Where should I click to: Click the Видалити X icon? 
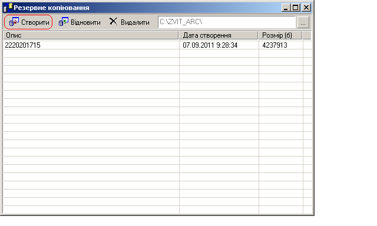(113, 21)
